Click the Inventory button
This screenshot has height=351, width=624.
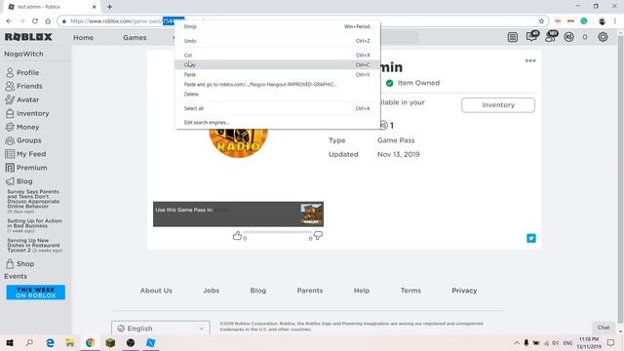[498, 105]
